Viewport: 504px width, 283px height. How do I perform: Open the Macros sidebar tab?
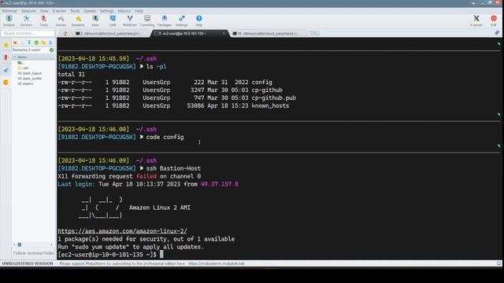click(6, 70)
